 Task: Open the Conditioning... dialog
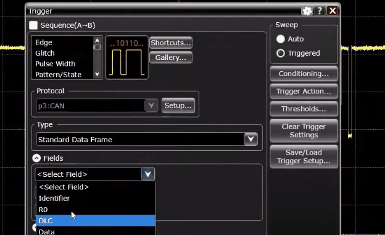click(304, 74)
